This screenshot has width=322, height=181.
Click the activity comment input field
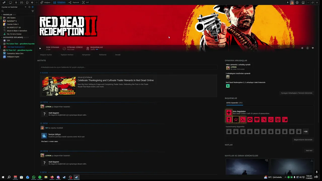[x=128, y=67]
